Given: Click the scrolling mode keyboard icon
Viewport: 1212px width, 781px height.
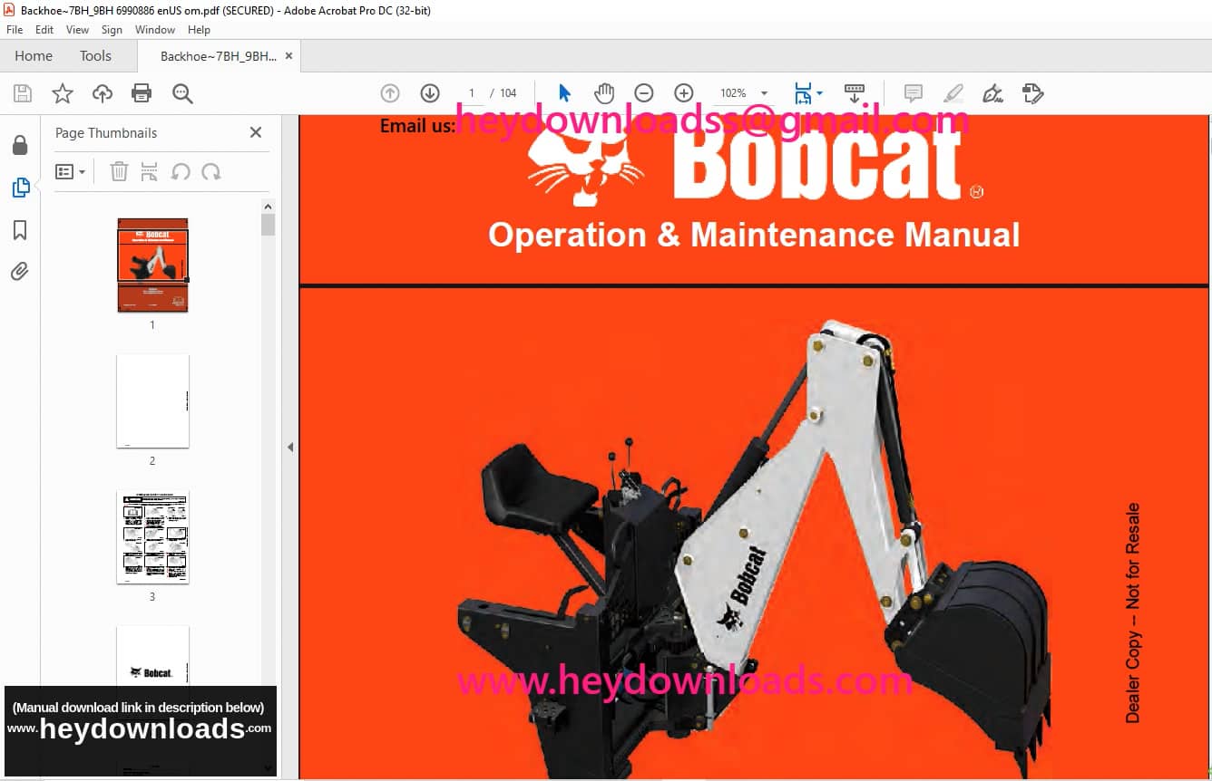Looking at the screenshot, I should tap(854, 93).
